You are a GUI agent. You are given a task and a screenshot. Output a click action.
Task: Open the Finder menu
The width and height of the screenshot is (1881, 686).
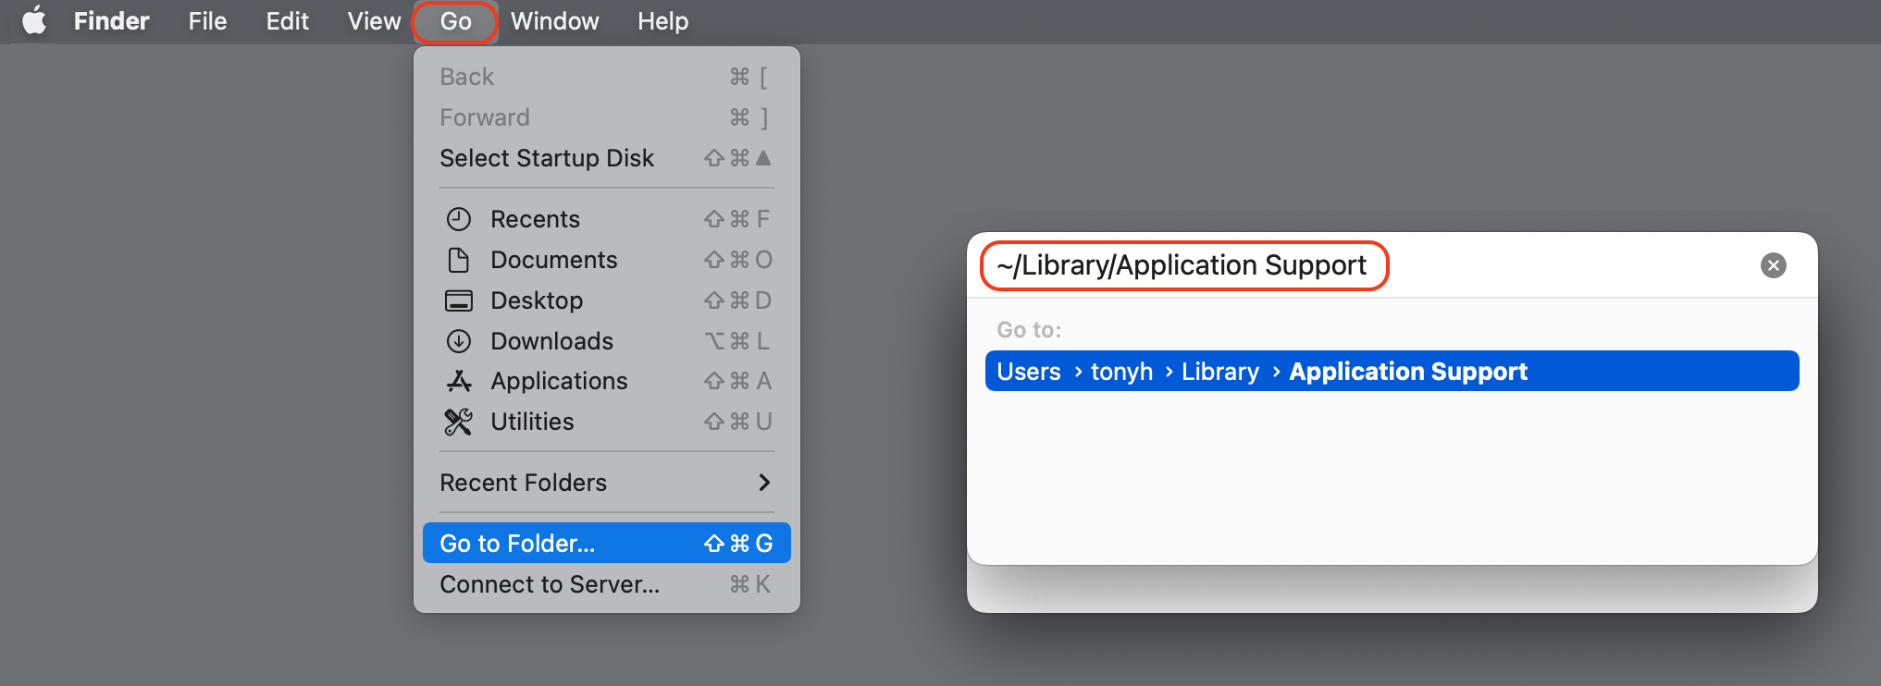[x=111, y=20]
